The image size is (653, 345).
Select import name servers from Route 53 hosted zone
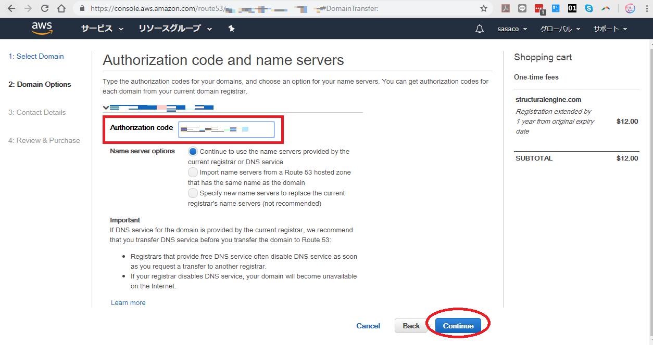(x=193, y=172)
